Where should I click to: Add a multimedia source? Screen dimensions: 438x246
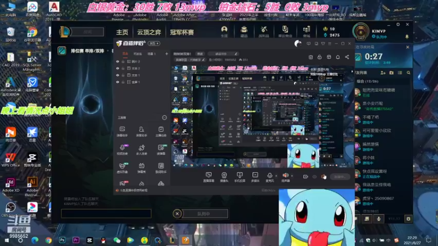click(x=255, y=177)
